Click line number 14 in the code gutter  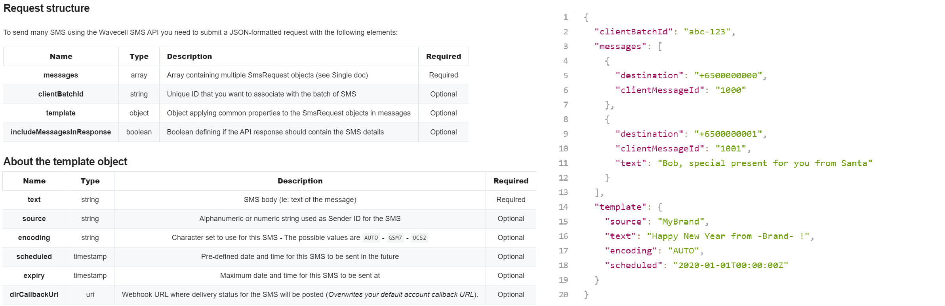pos(563,207)
